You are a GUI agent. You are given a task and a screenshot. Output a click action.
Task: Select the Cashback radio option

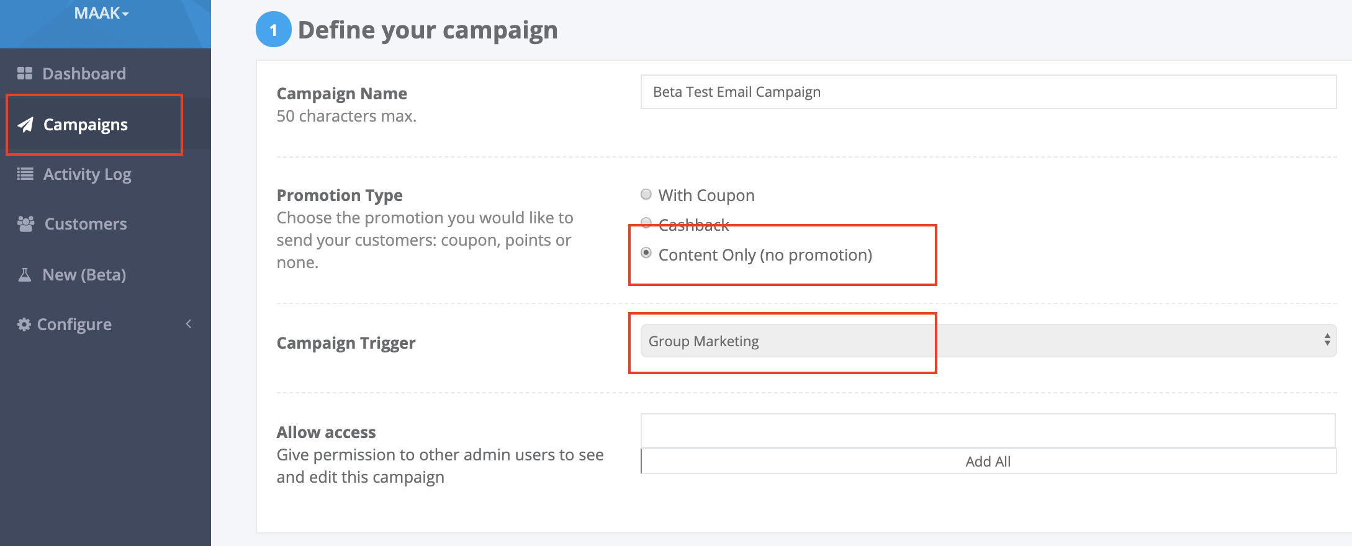click(x=646, y=222)
